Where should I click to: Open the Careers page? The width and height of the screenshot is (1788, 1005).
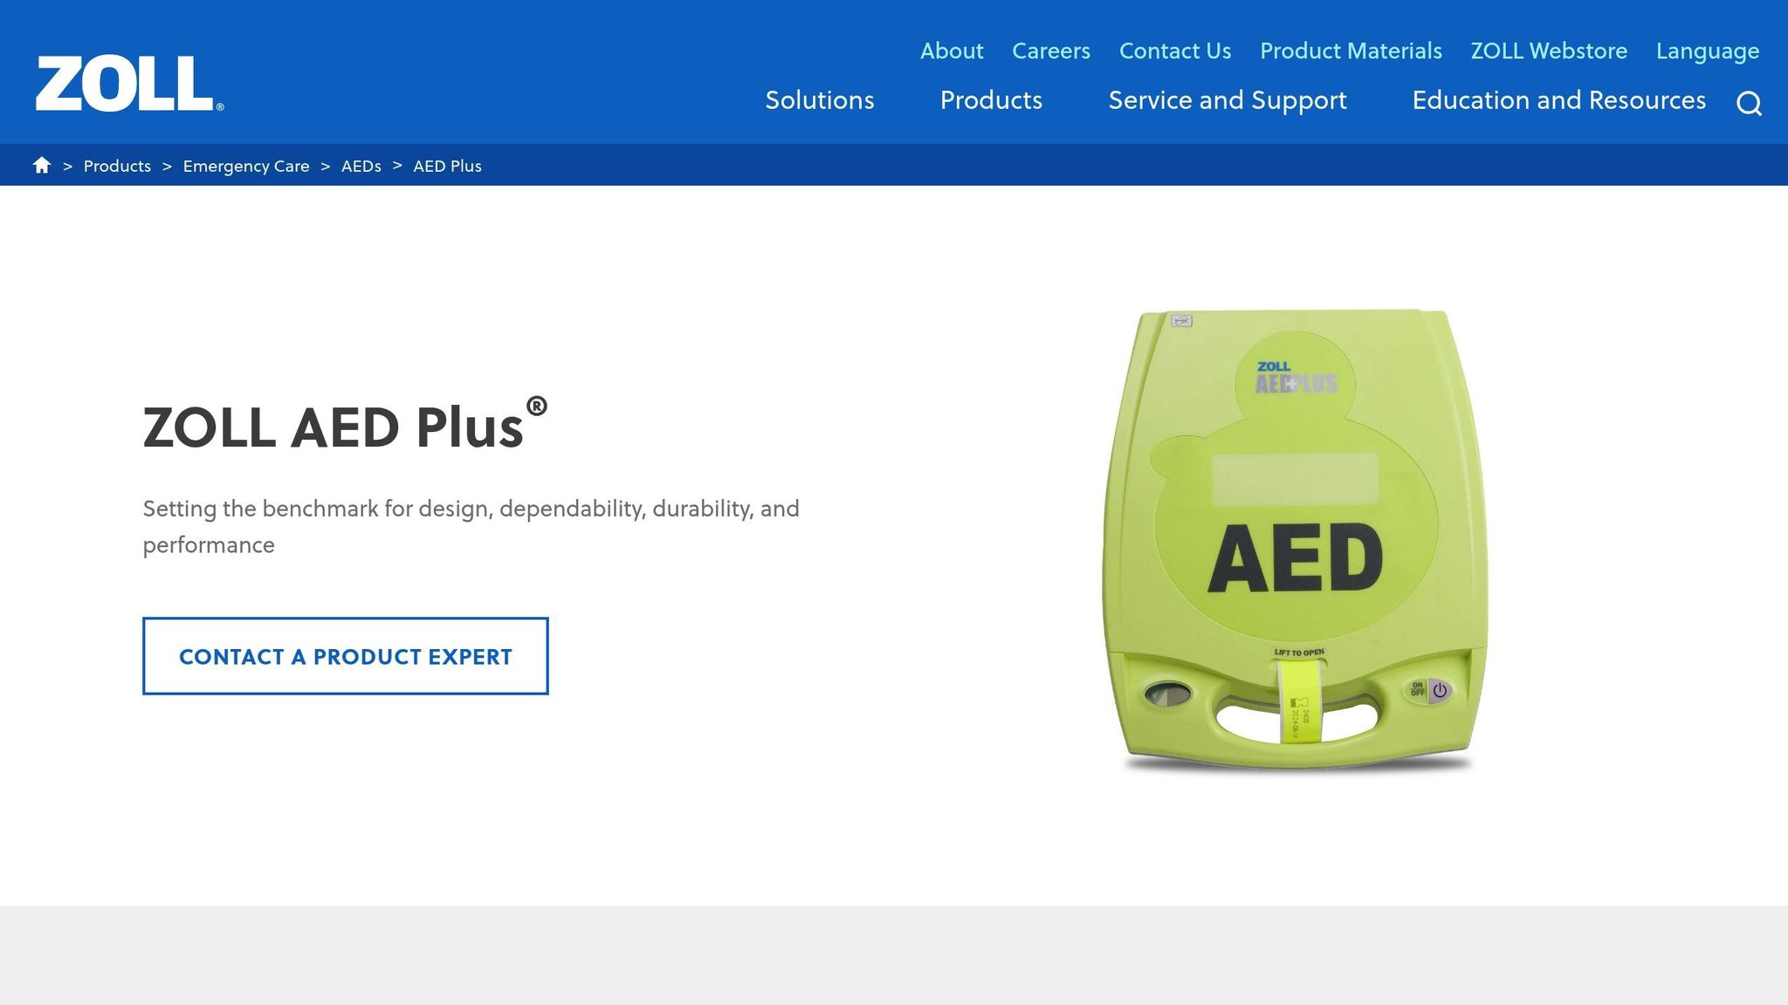pos(1051,51)
